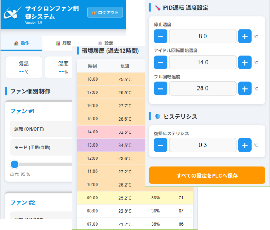Click the ログアウト logout button
The height and width of the screenshot is (230, 270).
click(x=105, y=12)
